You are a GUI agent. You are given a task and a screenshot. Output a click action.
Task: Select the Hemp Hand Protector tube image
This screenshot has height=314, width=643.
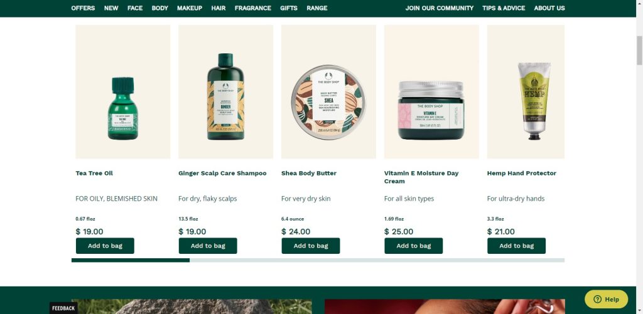click(x=526, y=92)
